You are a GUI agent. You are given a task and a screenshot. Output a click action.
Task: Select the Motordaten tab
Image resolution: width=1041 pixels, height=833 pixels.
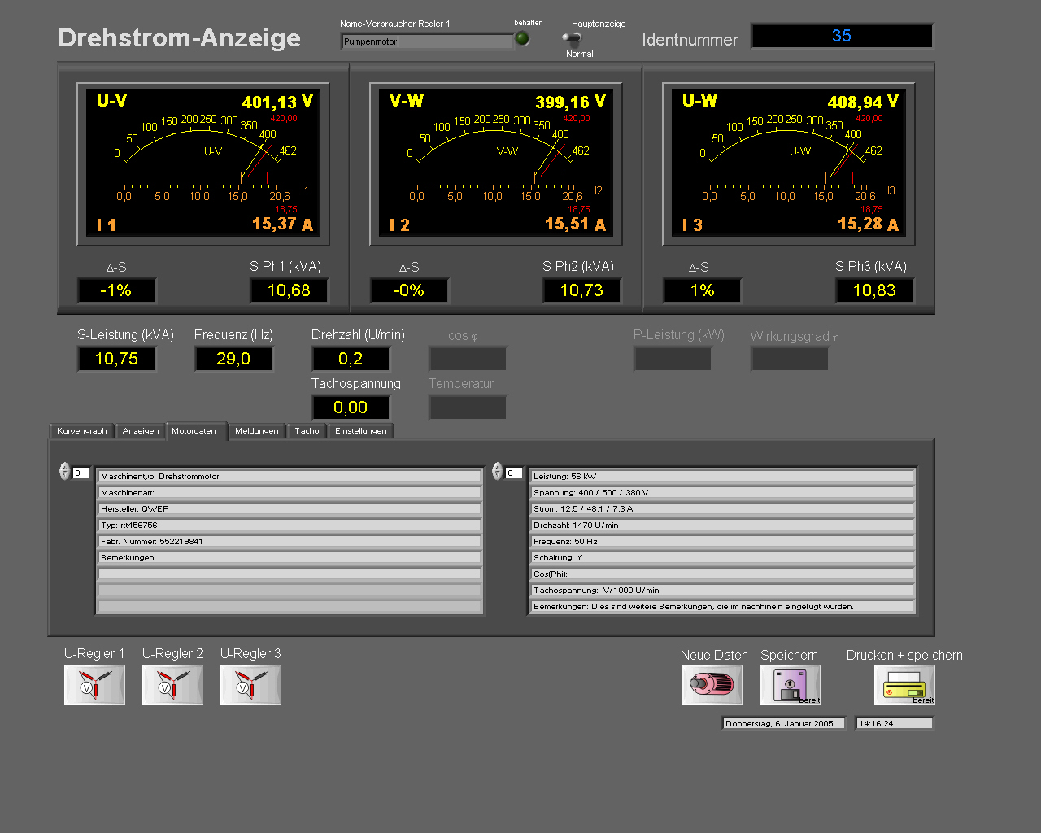[194, 431]
